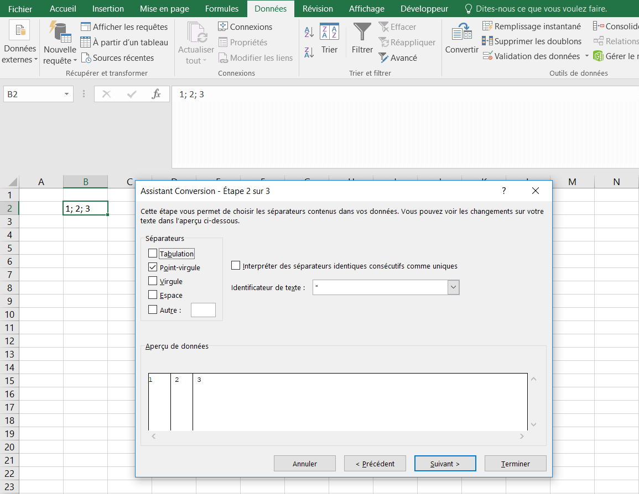Switch to Accueil tab
Image resolution: width=639 pixels, height=494 pixels.
click(x=63, y=8)
